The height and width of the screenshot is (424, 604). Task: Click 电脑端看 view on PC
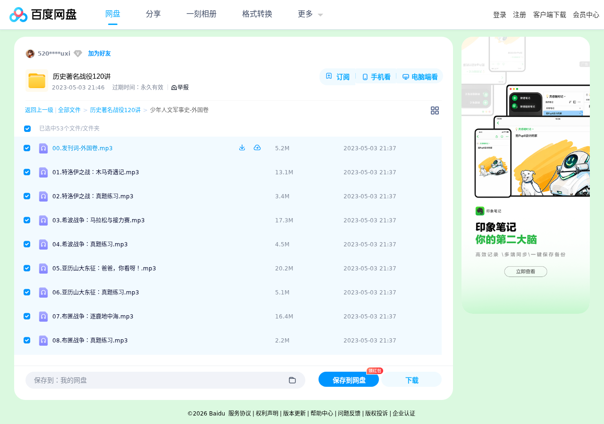coord(420,77)
